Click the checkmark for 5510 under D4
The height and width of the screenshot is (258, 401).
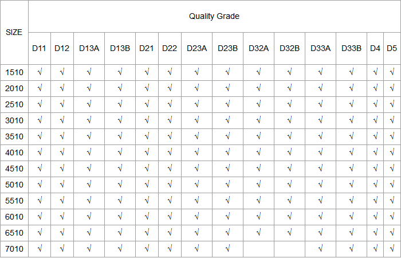[375, 201]
